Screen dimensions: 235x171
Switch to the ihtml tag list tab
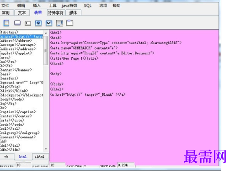40,156
